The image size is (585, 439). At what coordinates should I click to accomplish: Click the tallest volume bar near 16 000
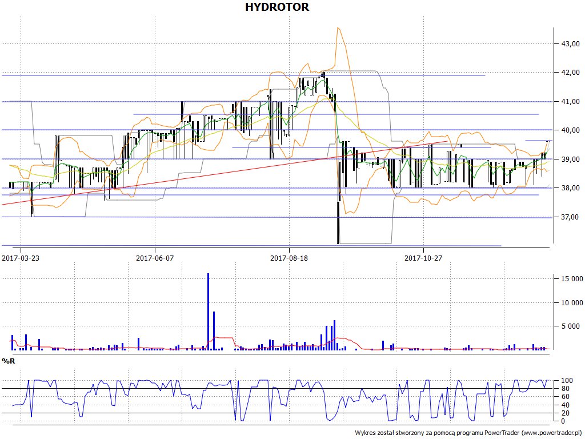coord(208,312)
